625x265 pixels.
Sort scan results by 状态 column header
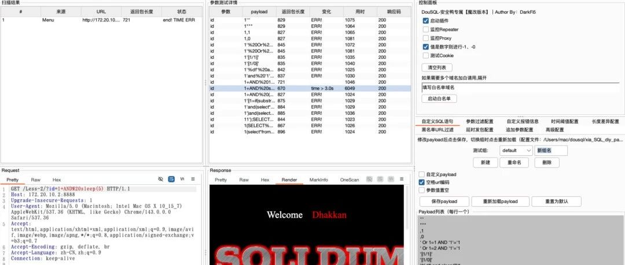(182, 12)
